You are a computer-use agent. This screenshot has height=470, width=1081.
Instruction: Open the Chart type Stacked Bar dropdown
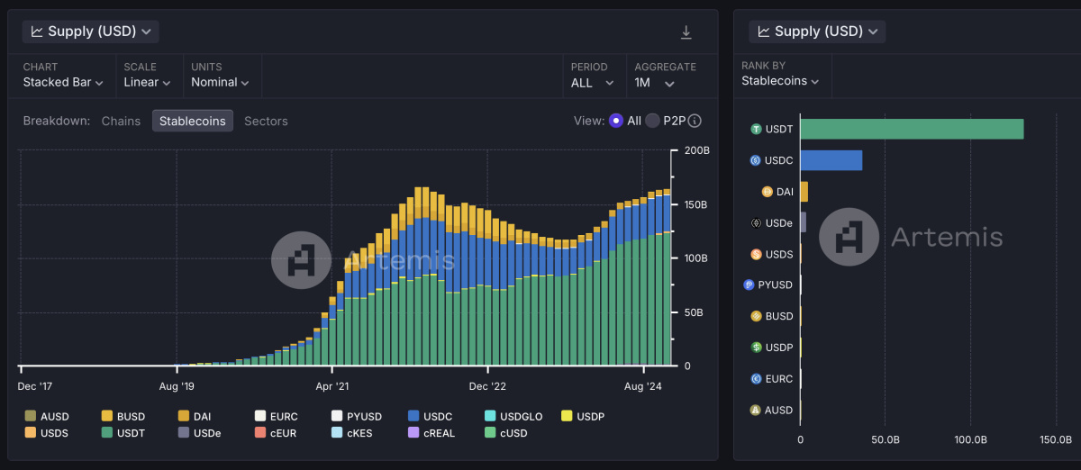63,82
